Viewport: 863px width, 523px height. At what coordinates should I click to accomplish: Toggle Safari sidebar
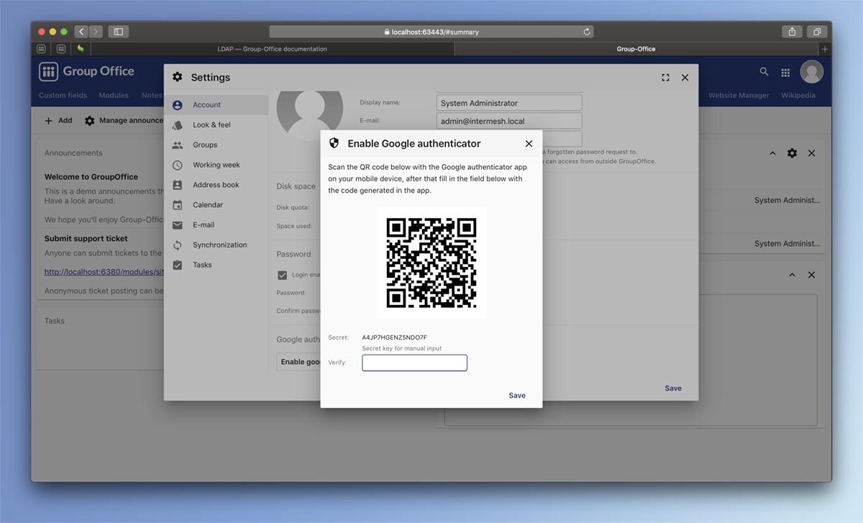(119, 32)
